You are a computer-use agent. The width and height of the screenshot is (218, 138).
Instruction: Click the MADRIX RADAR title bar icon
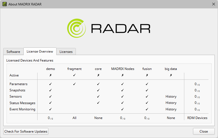click(x=5, y=4)
